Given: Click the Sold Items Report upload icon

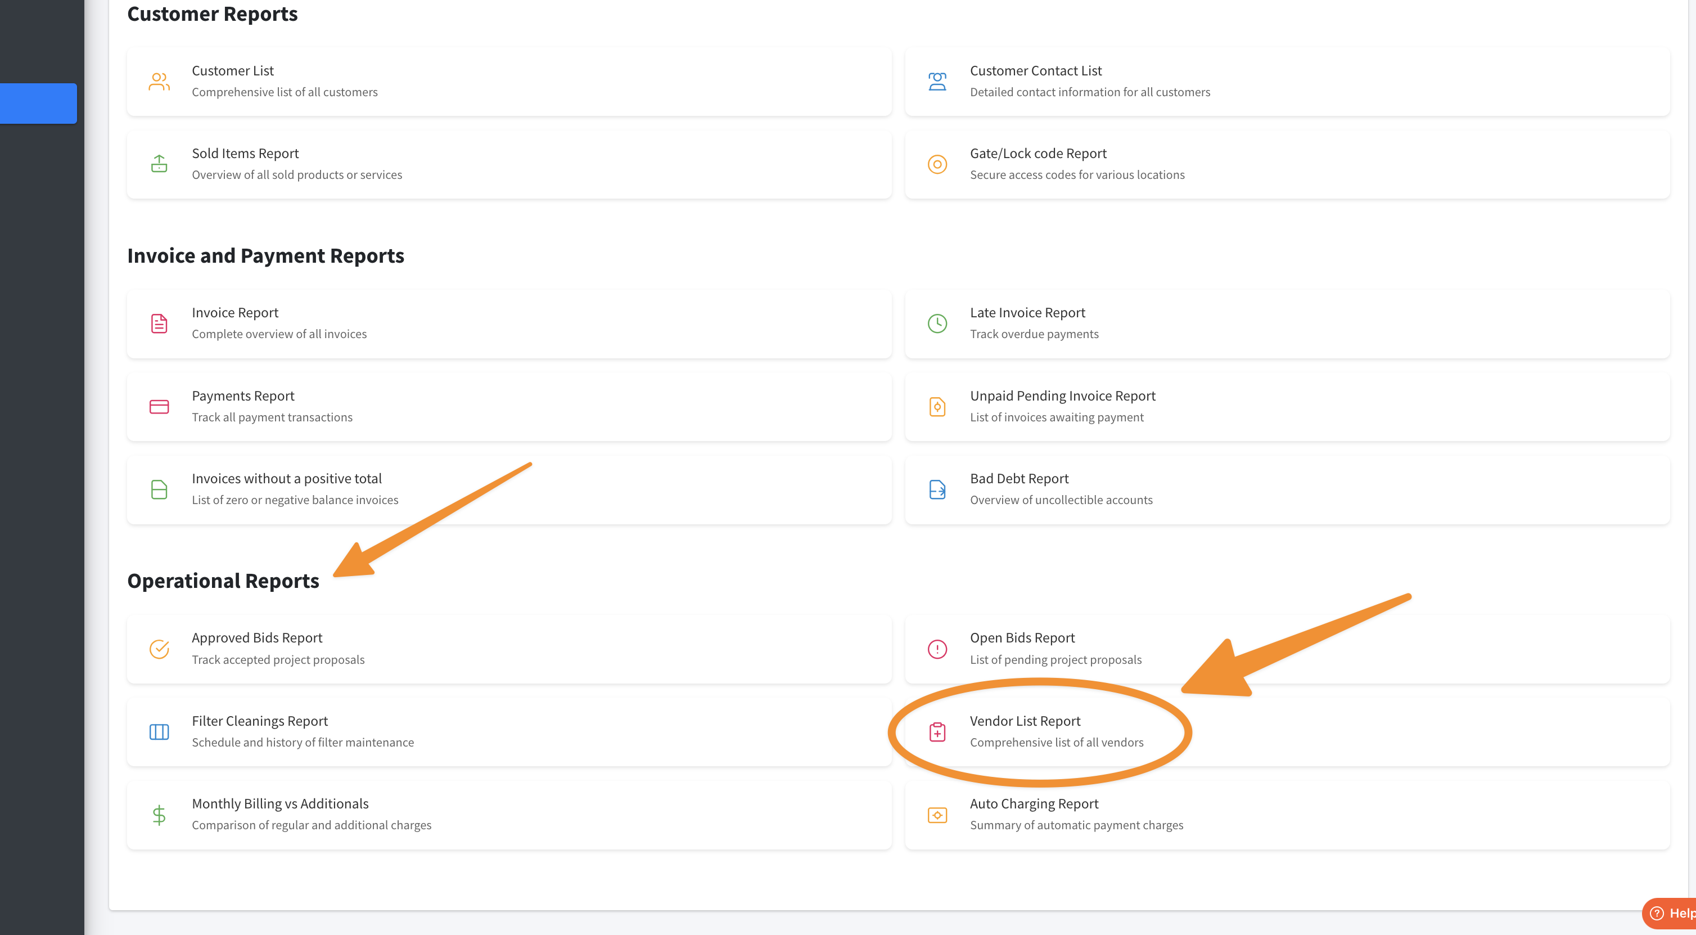Looking at the screenshot, I should [x=159, y=164].
